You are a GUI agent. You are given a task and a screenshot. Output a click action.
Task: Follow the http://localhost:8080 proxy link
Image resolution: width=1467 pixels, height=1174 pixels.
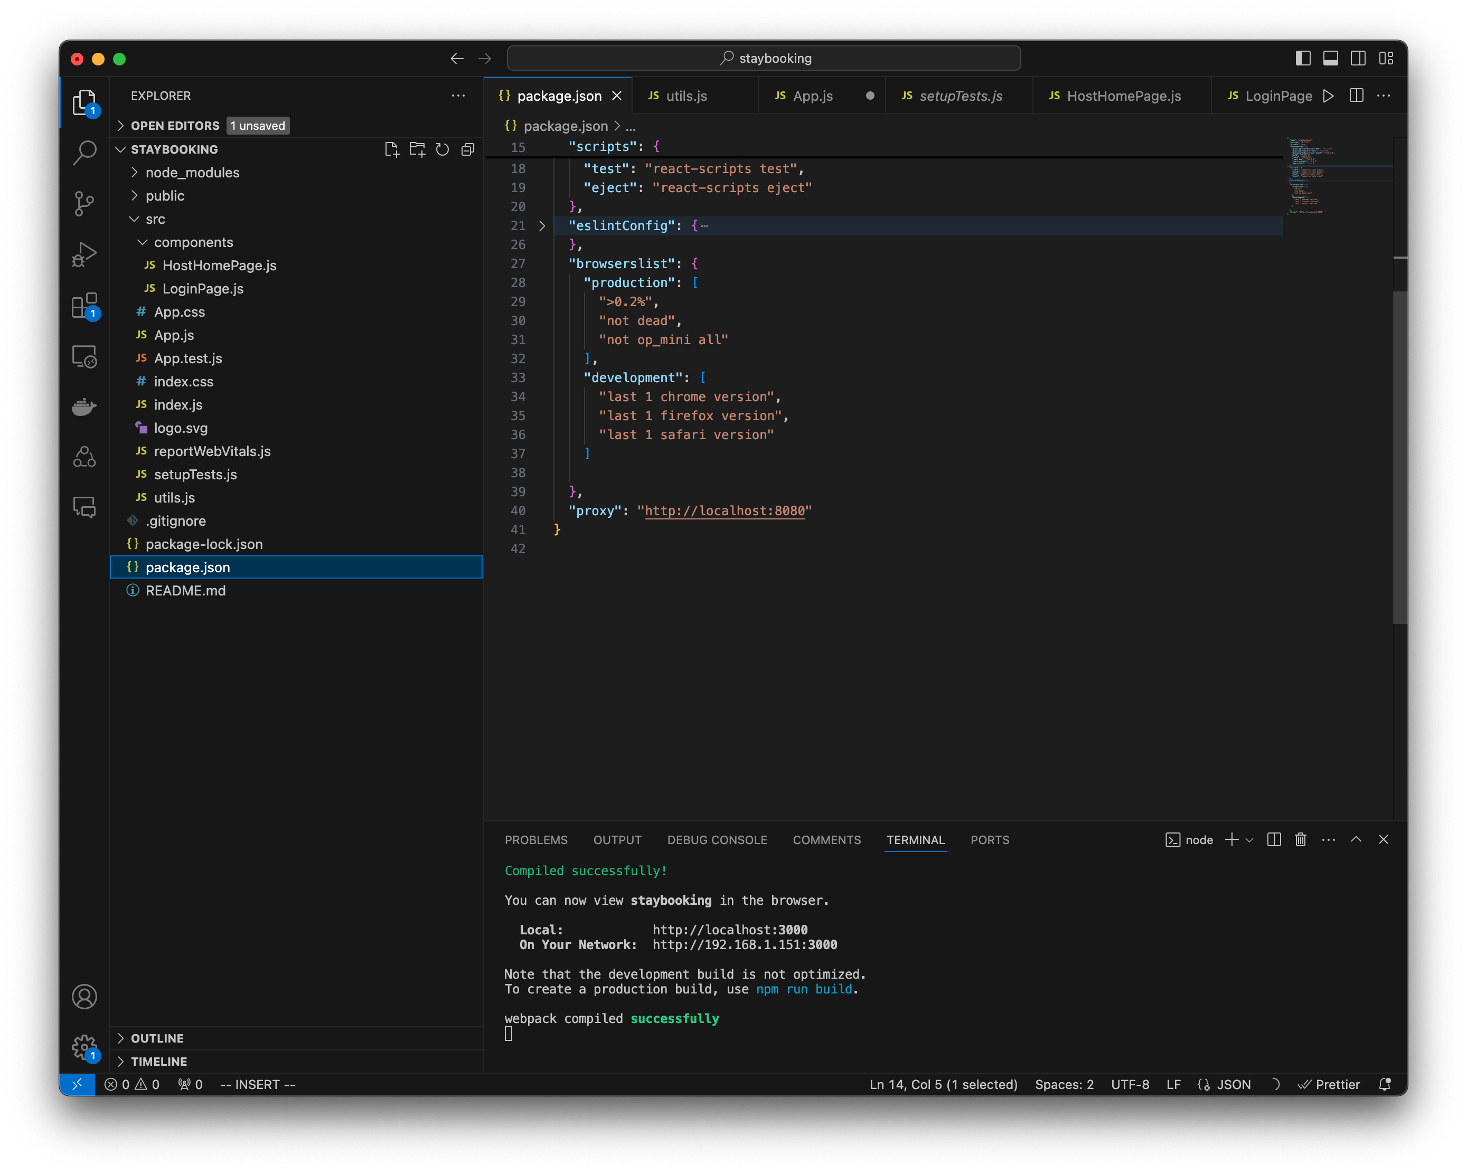tap(725, 511)
